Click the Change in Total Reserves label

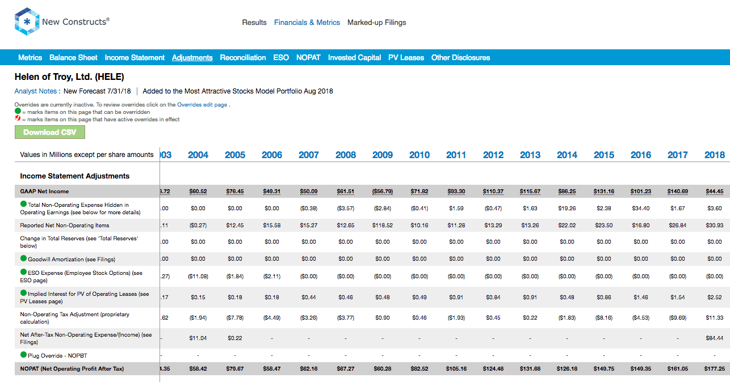tap(79, 242)
